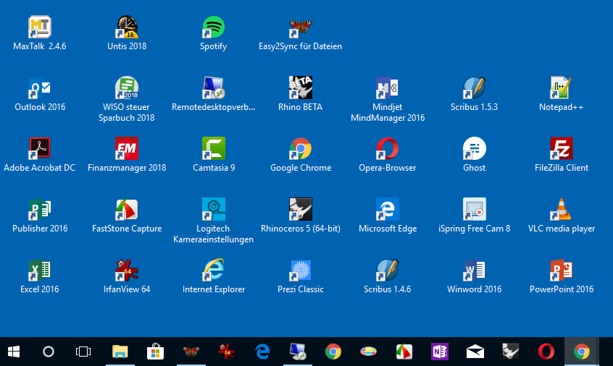
Task: Click the Opera-Browser desktop icon
Action: 387,149
